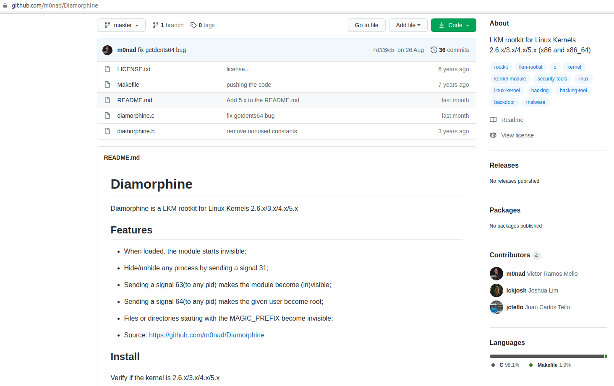The image size is (614, 386).
Task: Select the hacking-tool topic tag
Action: coord(573,91)
